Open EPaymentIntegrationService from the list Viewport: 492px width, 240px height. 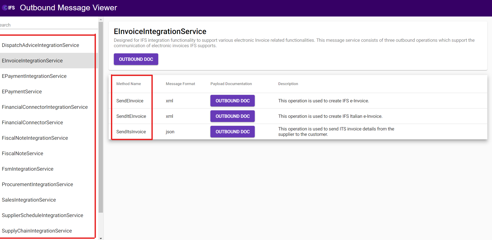tap(34, 76)
